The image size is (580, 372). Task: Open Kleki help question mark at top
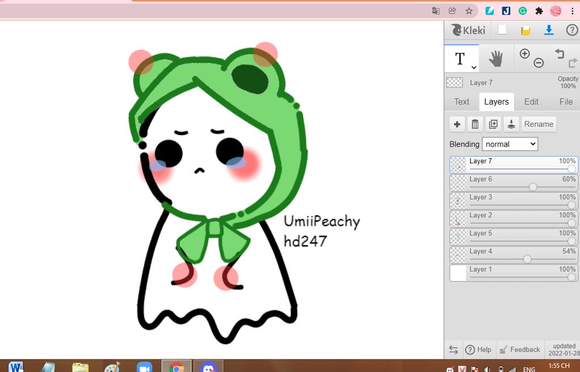click(x=572, y=31)
